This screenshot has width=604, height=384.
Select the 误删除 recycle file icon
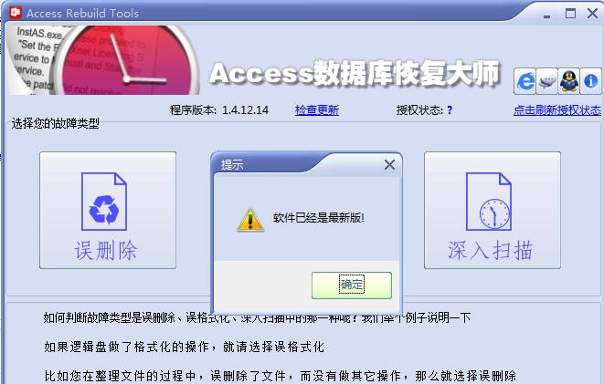pos(104,202)
